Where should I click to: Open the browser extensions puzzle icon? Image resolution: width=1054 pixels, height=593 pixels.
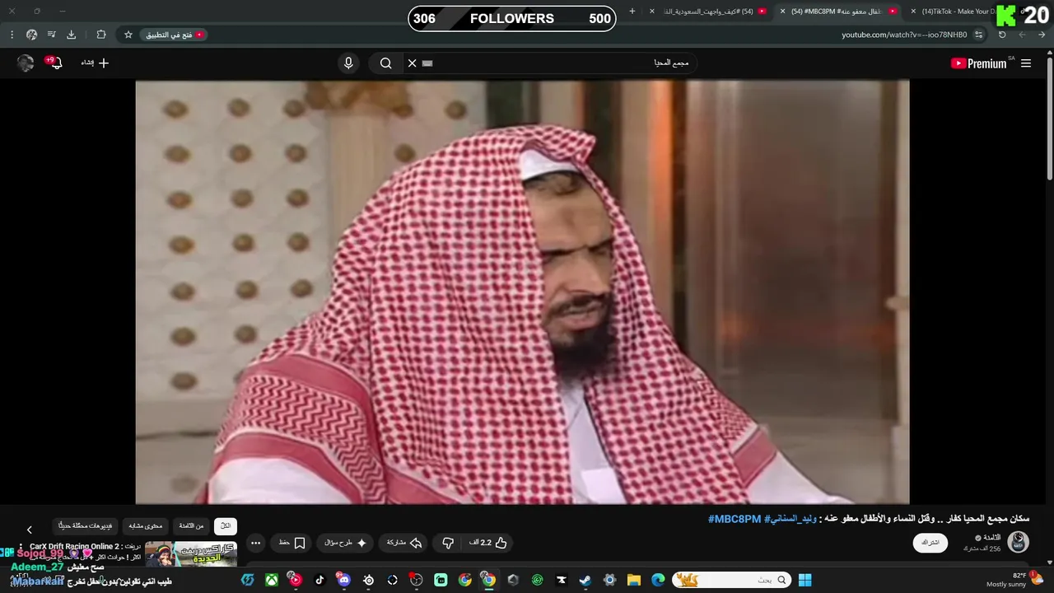pyautogui.click(x=101, y=35)
